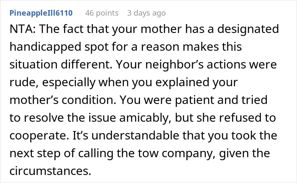Click the word 'designated' in the comment
The image size is (297, 183).
[x=248, y=29]
